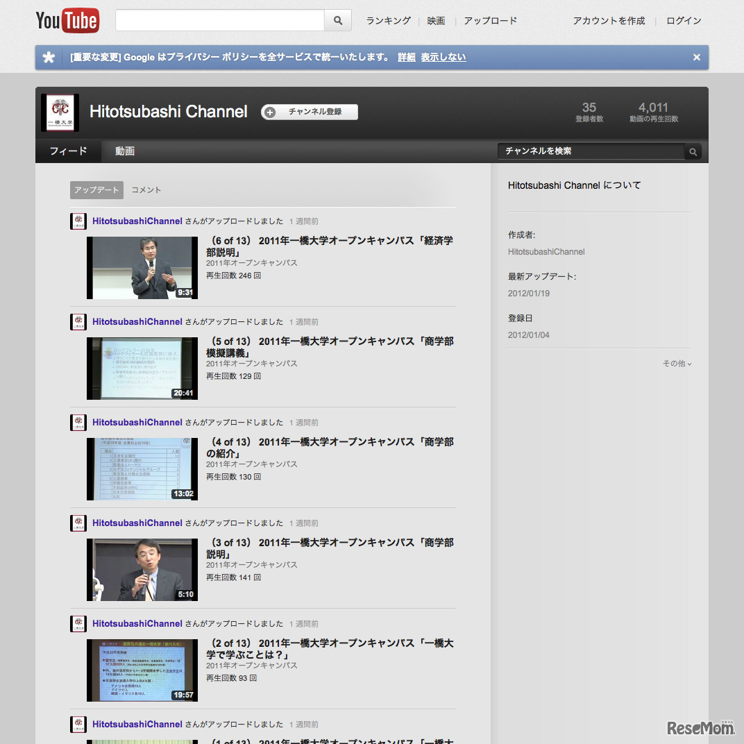Viewport: 744px width, 744px height.
Task: Open 映画 from the top navigation
Action: coord(435,21)
